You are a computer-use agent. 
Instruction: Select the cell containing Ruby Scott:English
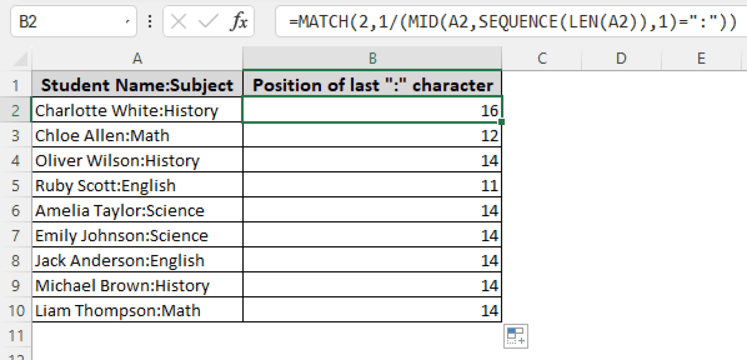pyautogui.click(x=138, y=185)
